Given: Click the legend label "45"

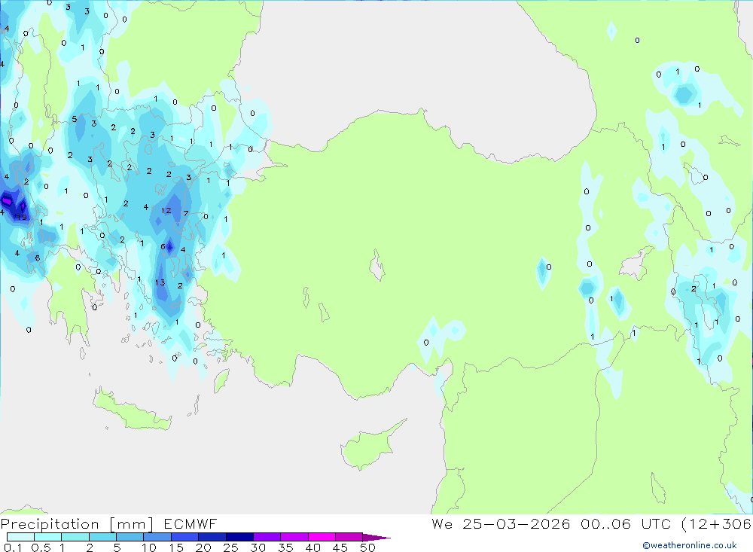Looking at the screenshot, I should coord(340,547).
